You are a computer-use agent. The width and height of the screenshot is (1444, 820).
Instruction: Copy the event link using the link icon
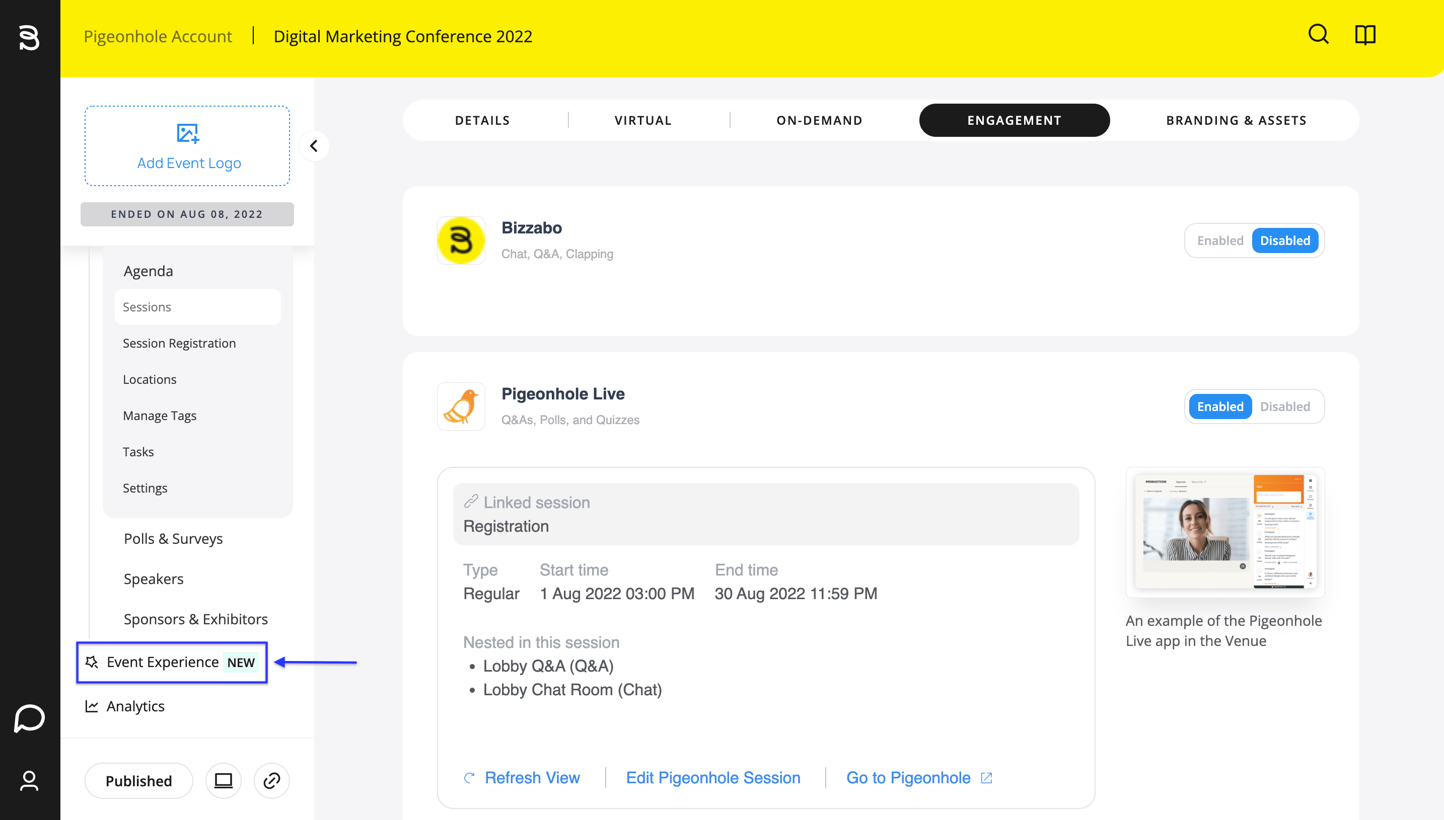(x=271, y=781)
